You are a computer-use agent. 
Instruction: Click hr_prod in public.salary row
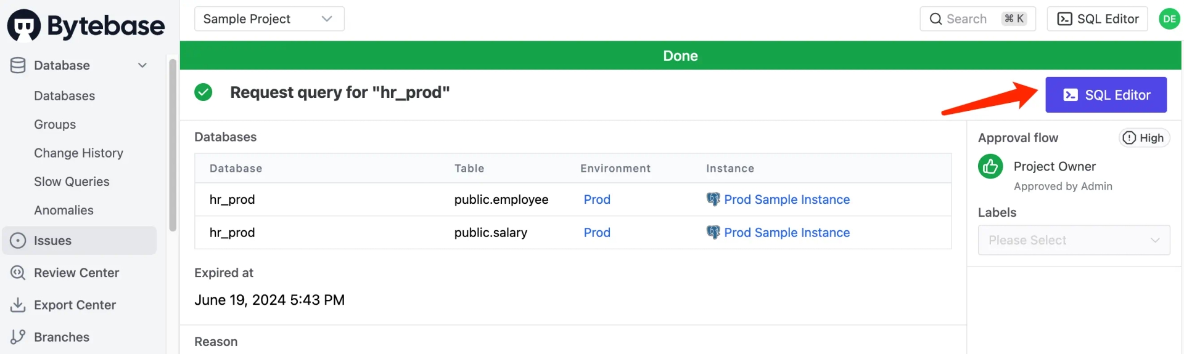(x=232, y=233)
